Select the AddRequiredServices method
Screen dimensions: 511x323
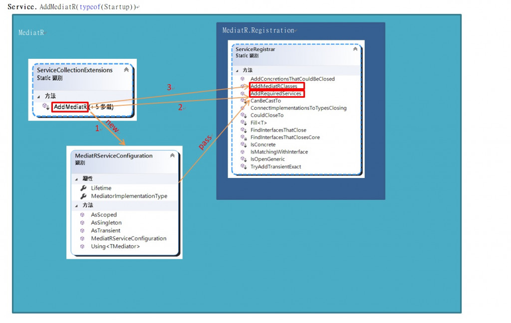(x=275, y=93)
